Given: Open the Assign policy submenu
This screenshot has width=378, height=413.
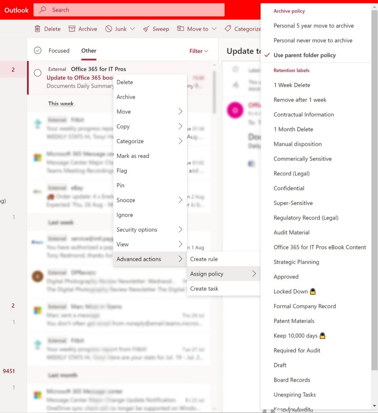Looking at the screenshot, I should coord(223,274).
